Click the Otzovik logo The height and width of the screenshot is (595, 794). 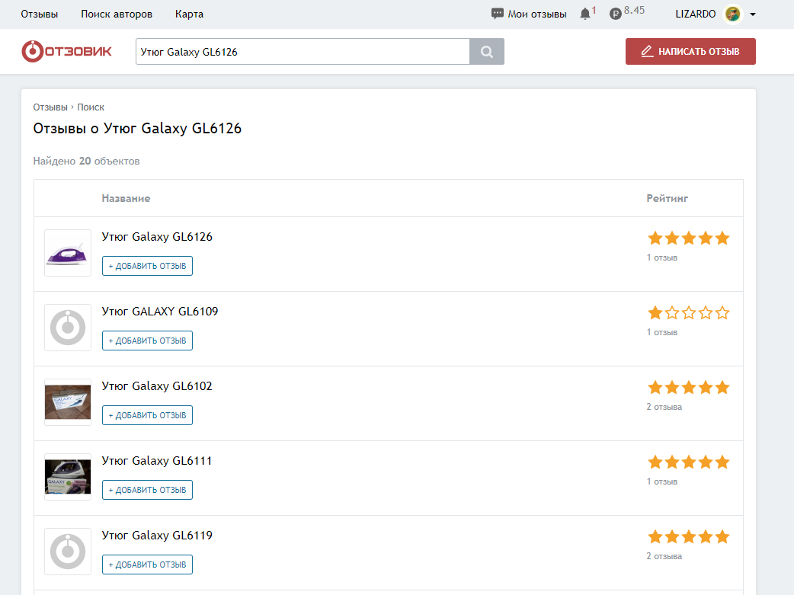coord(66,52)
